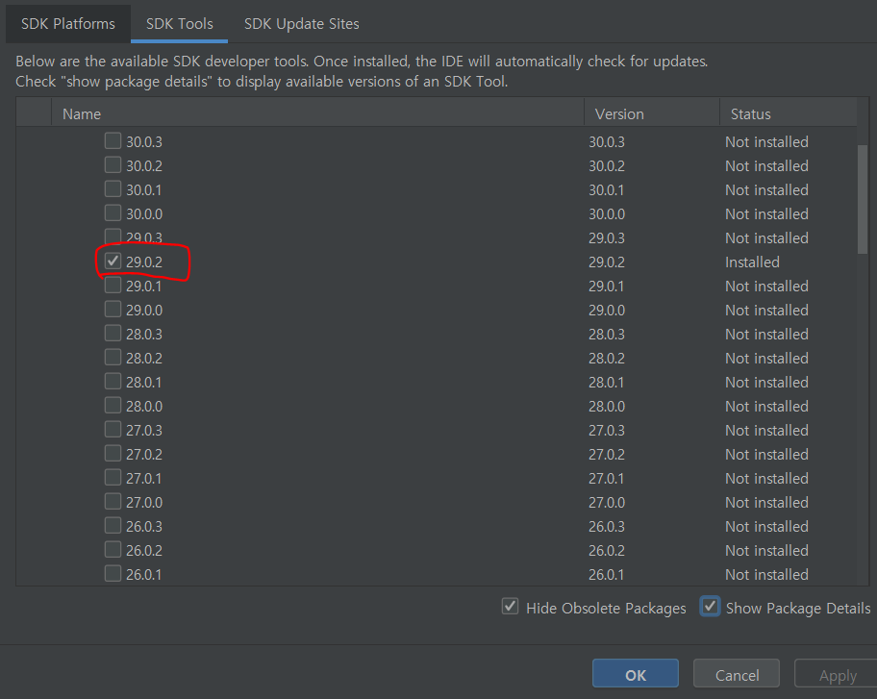The height and width of the screenshot is (699, 877).
Task: Check the 30.0.2 build tools checkbox
Action: pos(113,165)
